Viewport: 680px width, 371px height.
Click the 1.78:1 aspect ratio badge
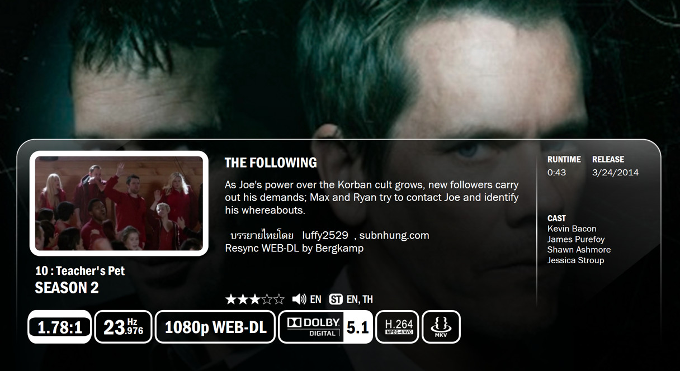(60, 327)
